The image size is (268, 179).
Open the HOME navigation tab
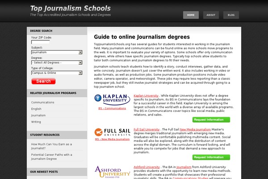pyautogui.click(x=191, y=15)
